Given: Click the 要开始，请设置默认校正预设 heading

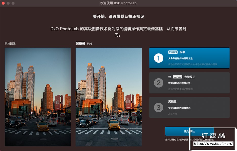Looking at the screenshot, I should (x=118, y=16).
